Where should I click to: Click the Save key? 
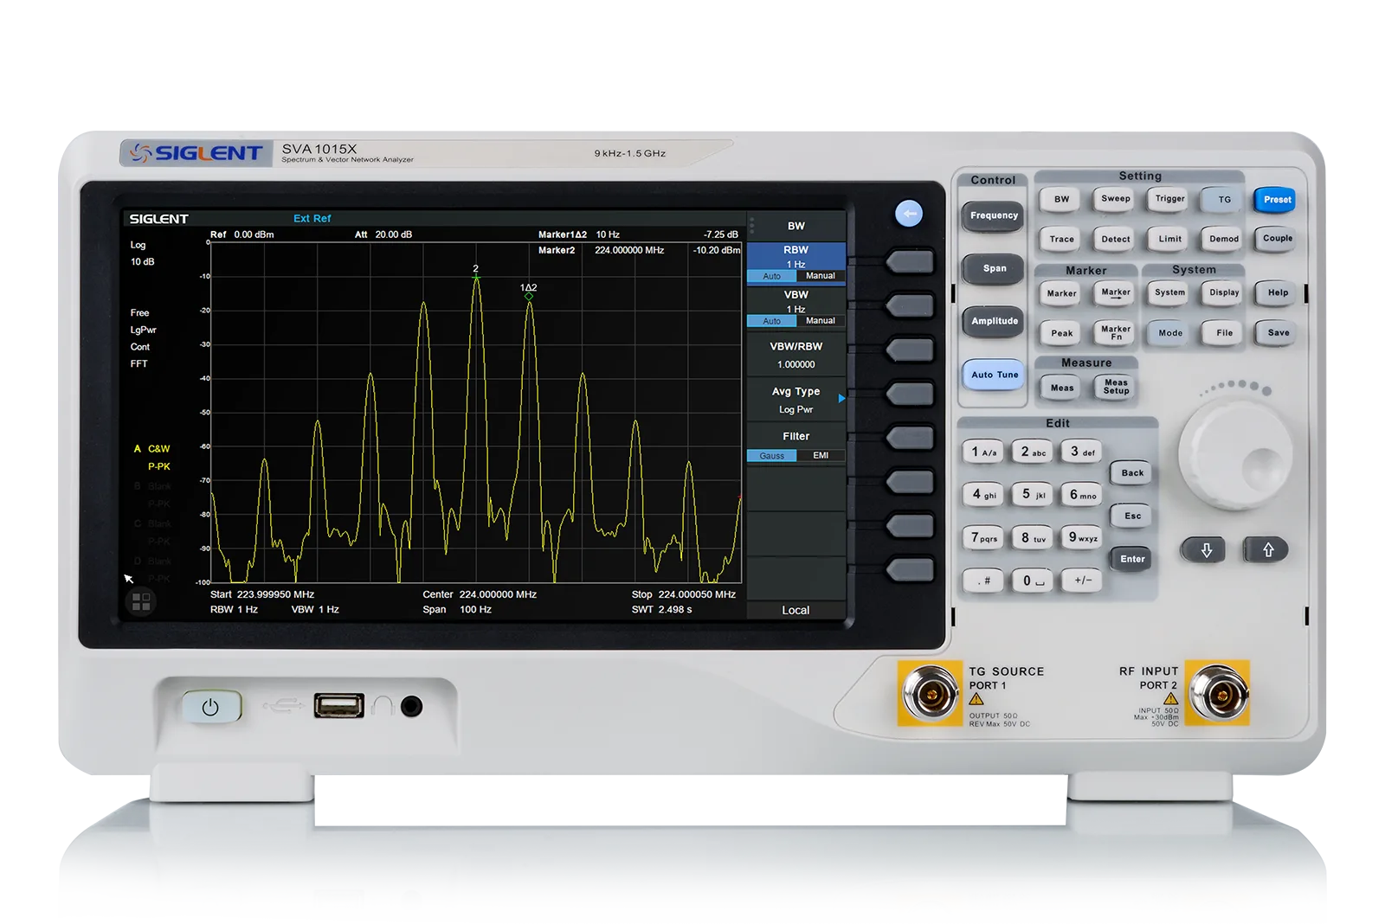tap(1278, 332)
